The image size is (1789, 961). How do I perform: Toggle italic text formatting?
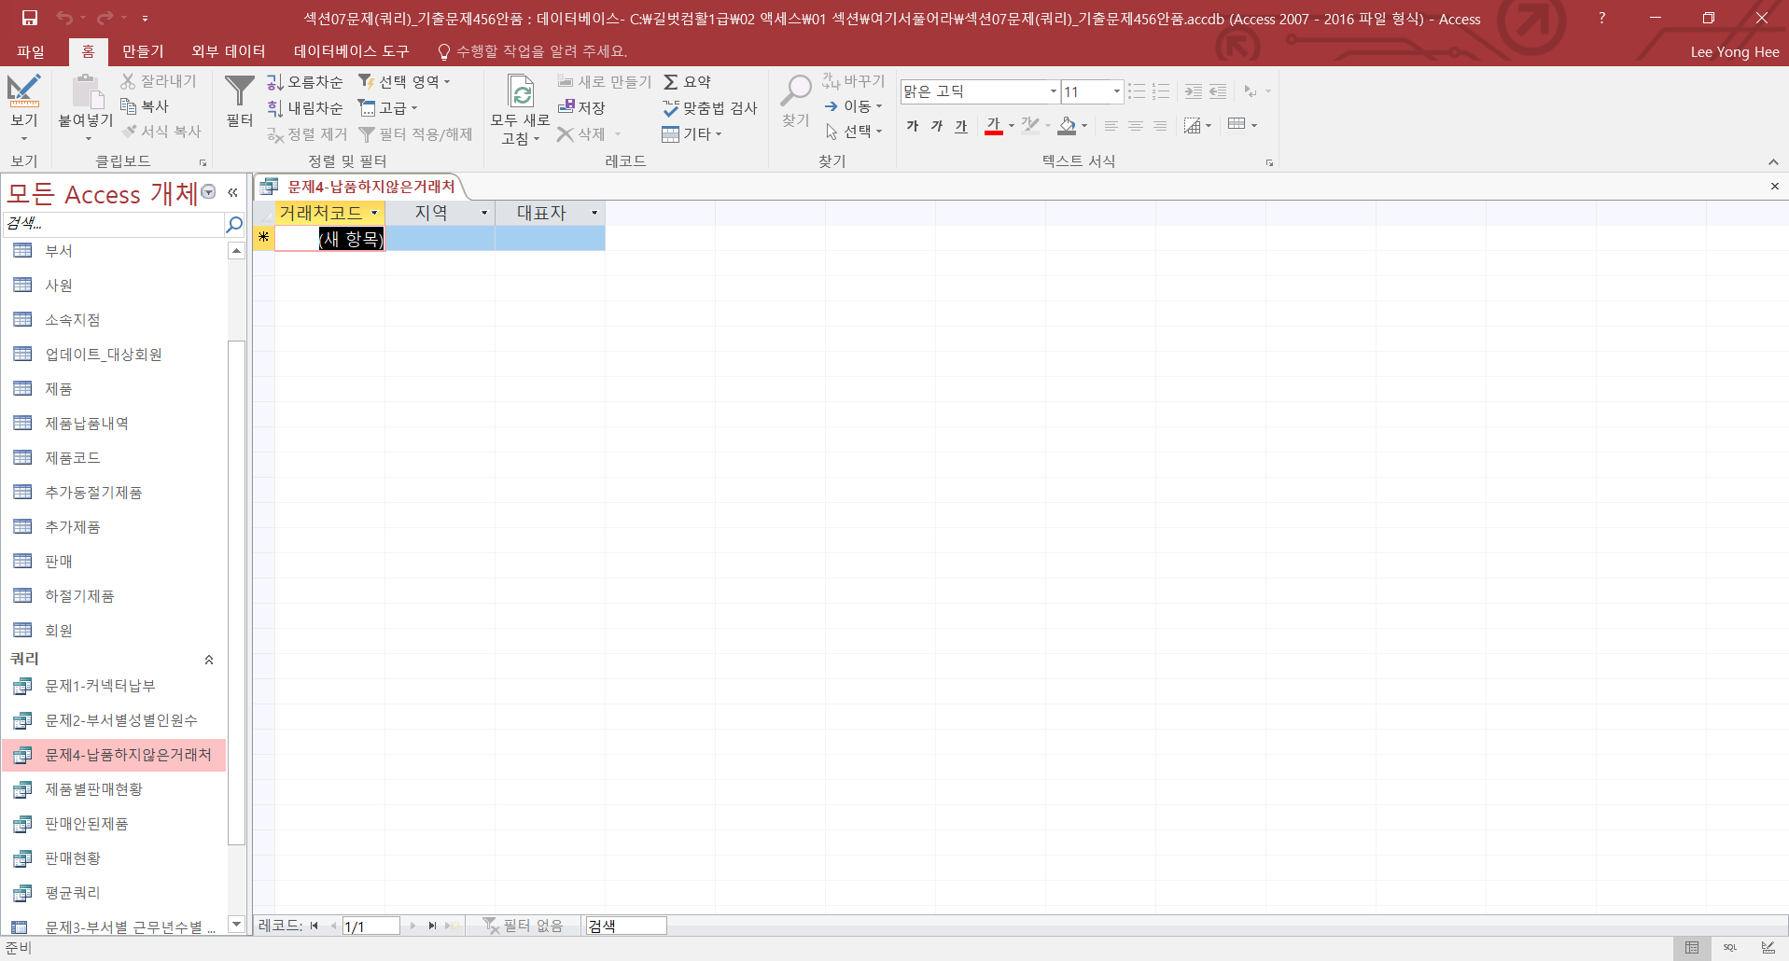[936, 126]
